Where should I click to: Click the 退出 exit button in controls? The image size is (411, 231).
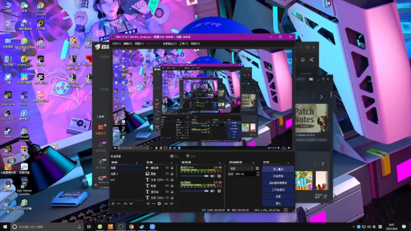tap(278, 203)
